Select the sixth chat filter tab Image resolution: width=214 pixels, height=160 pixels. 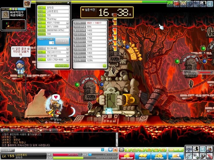click(53, 130)
